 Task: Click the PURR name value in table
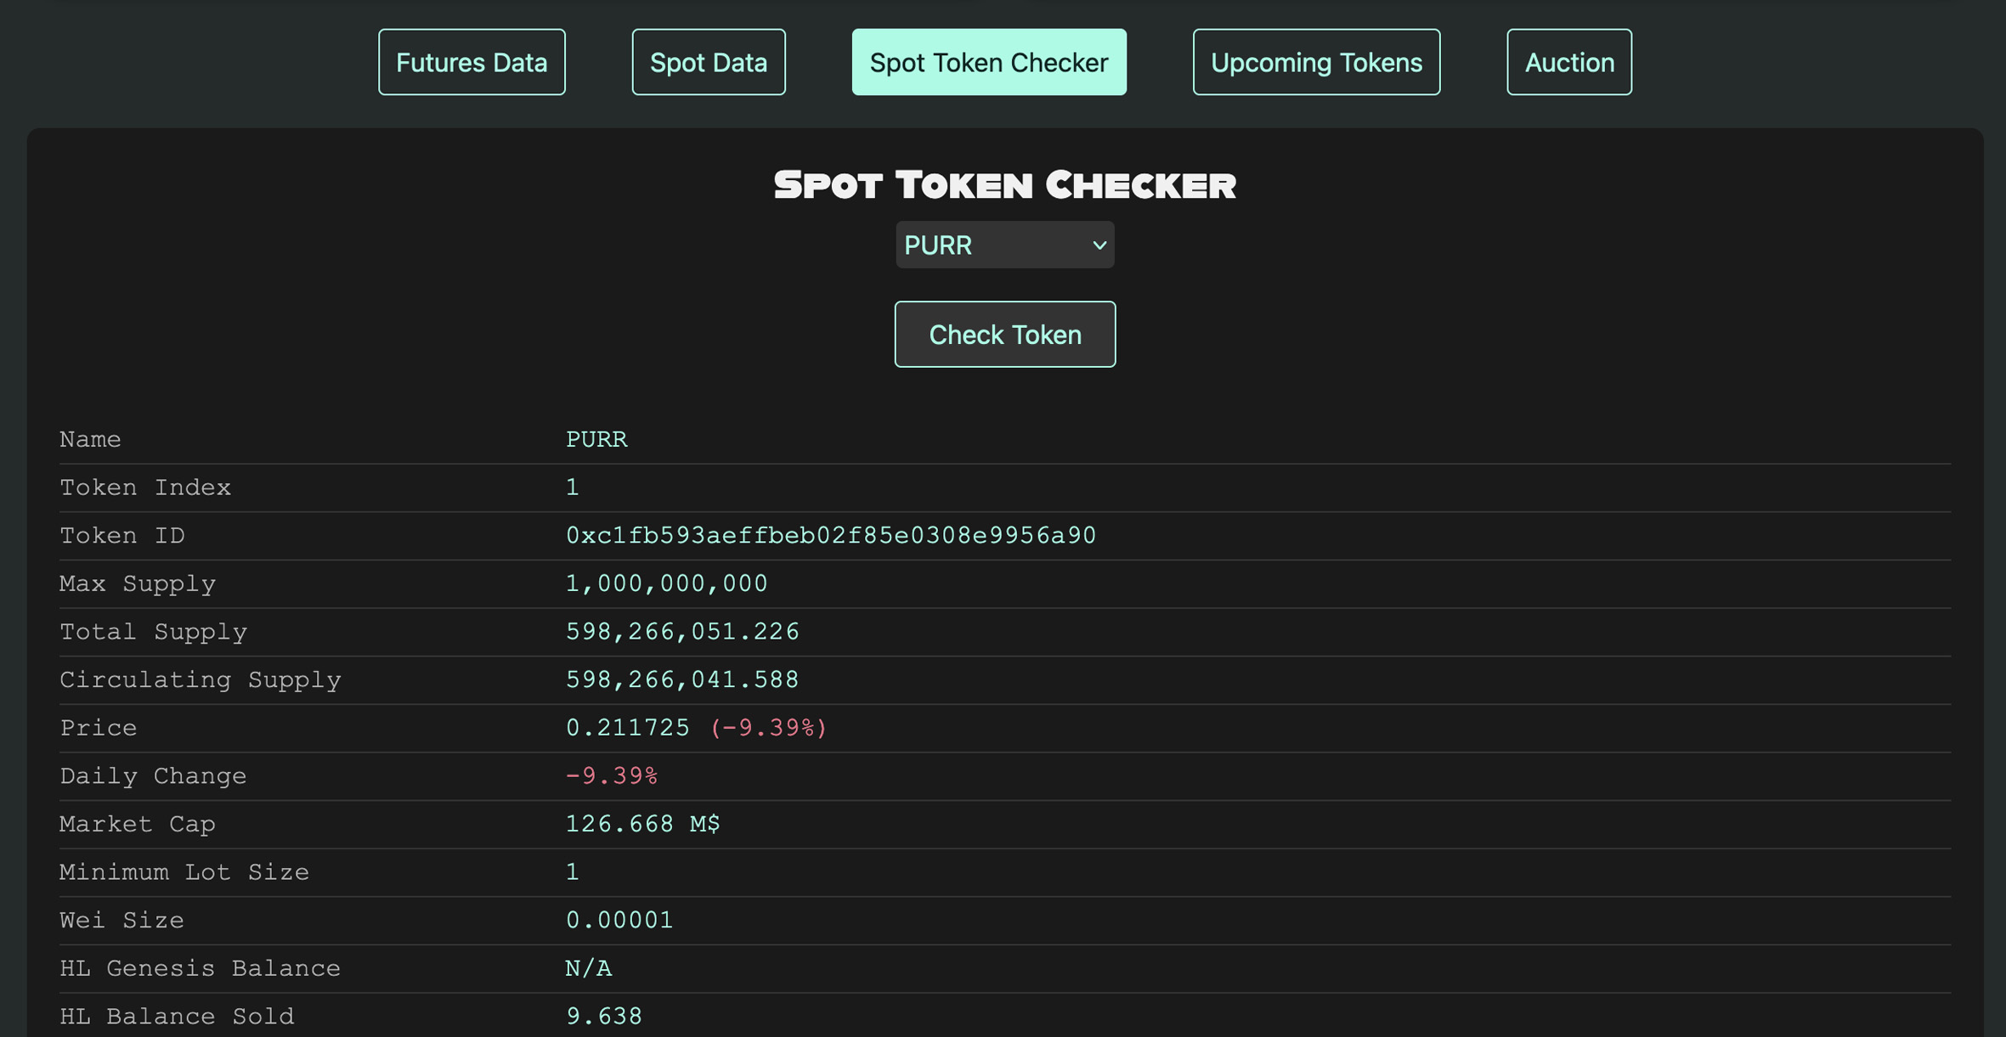[596, 439]
